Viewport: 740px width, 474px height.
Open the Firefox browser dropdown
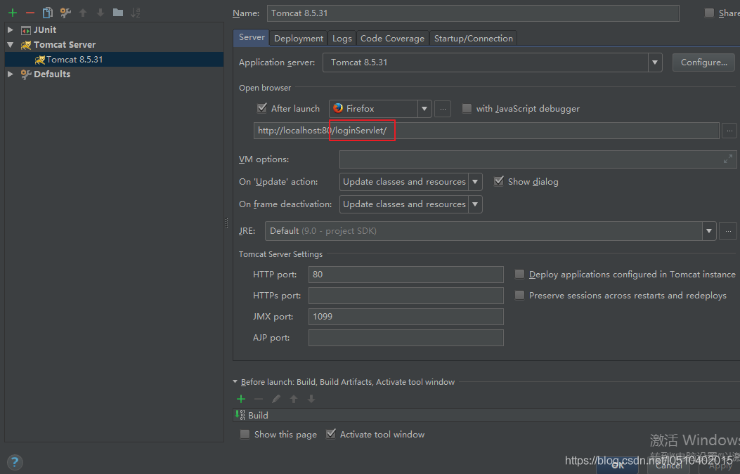point(424,108)
